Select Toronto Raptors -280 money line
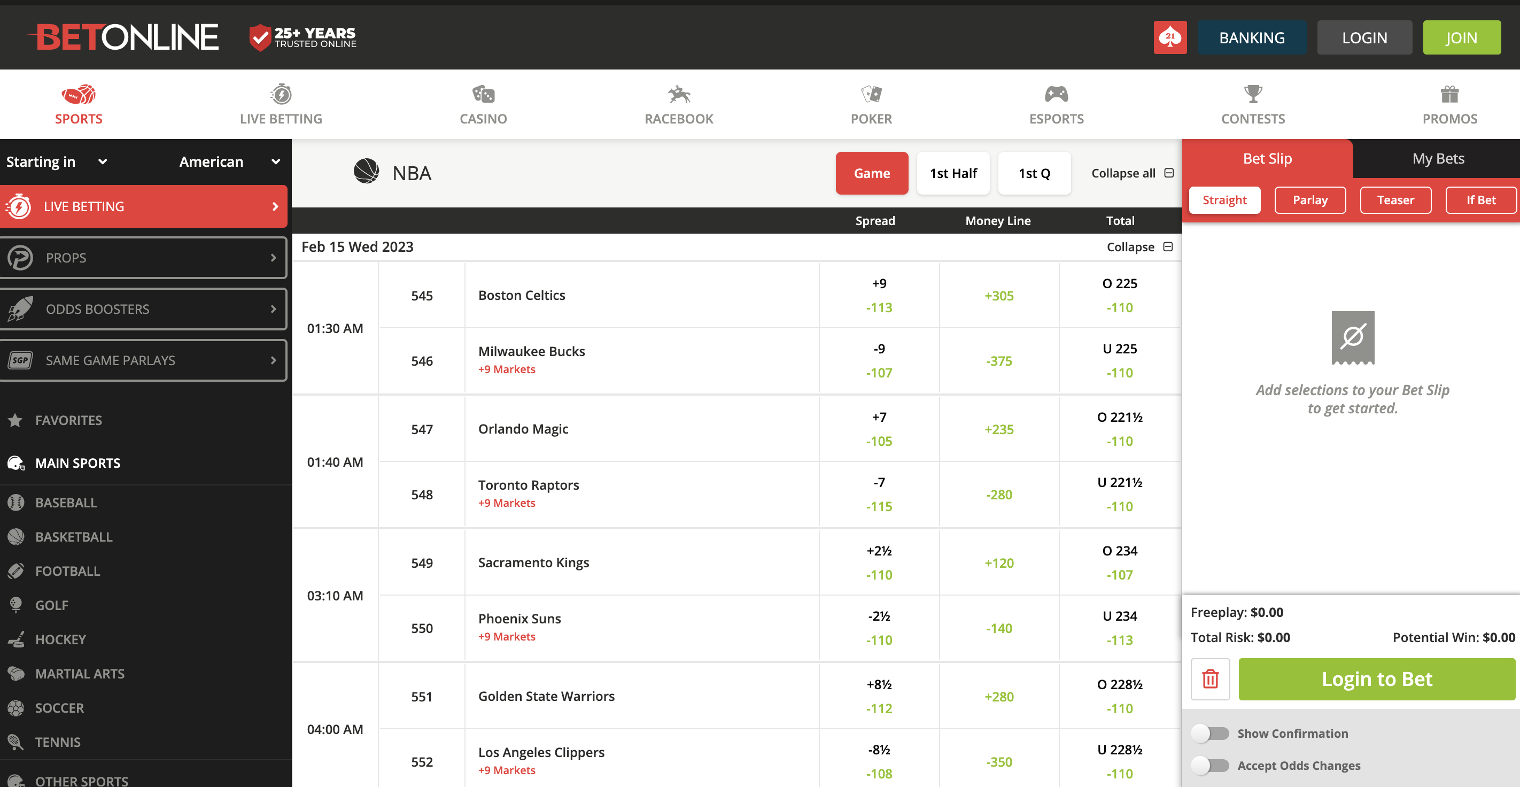Viewport: 1520px width, 787px height. click(998, 495)
